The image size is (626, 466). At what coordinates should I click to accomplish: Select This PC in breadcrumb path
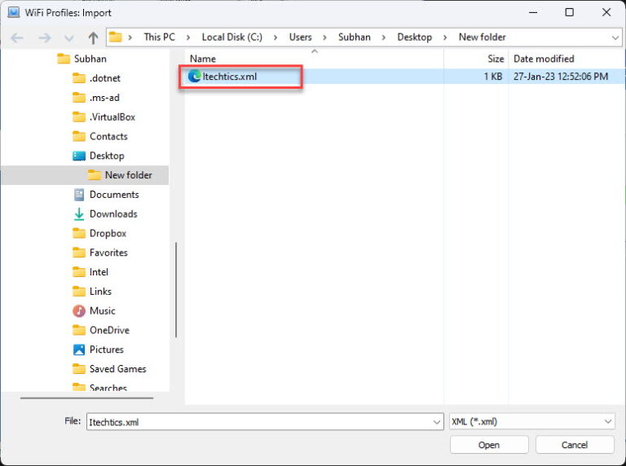[x=159, y=37]
